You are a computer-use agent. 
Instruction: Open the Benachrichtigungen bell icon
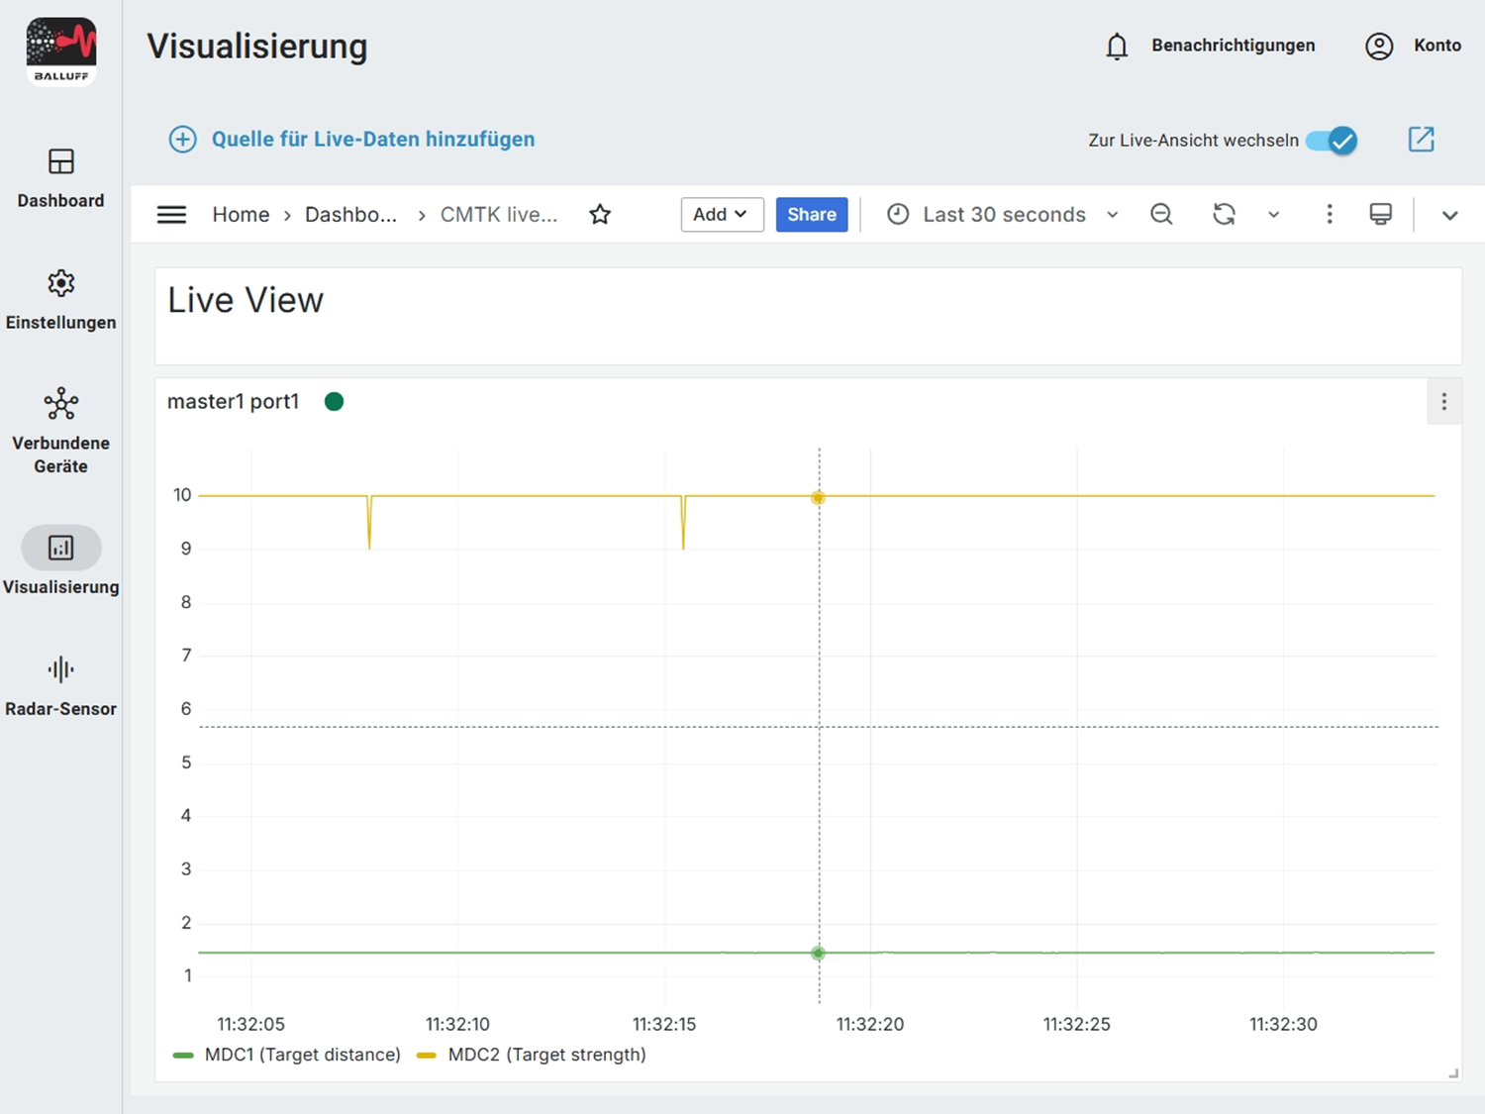[1117, 47]
